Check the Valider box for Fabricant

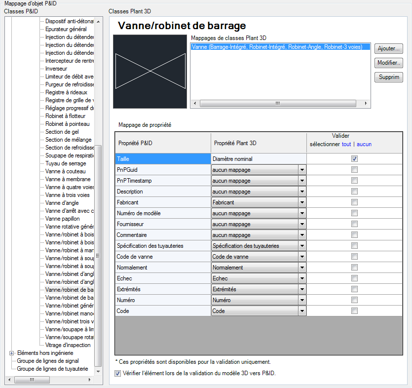click(354, 202)
